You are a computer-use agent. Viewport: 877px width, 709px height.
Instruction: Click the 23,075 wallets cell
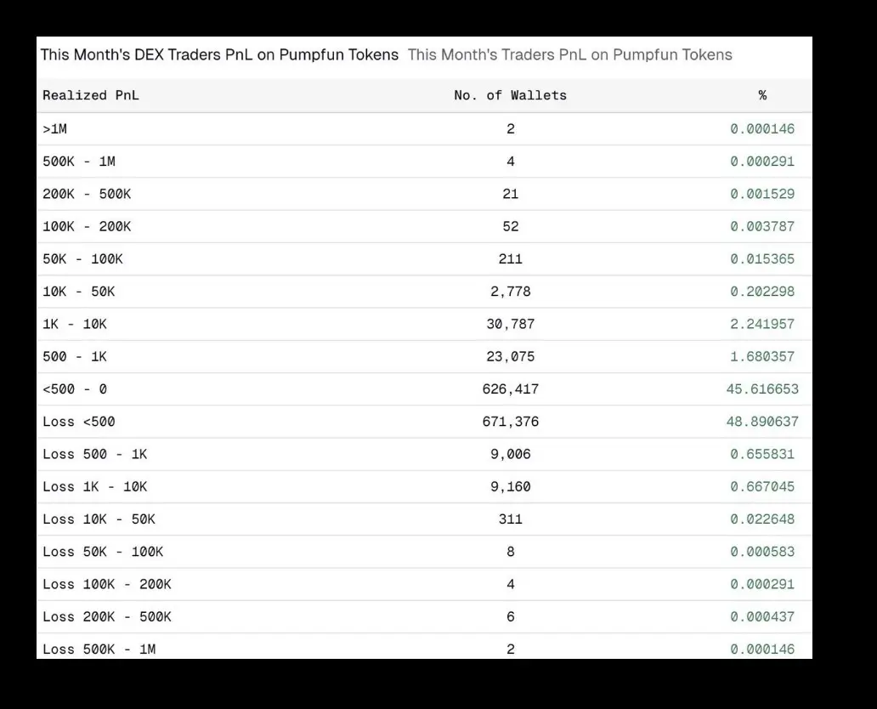[x=510, y=357]
